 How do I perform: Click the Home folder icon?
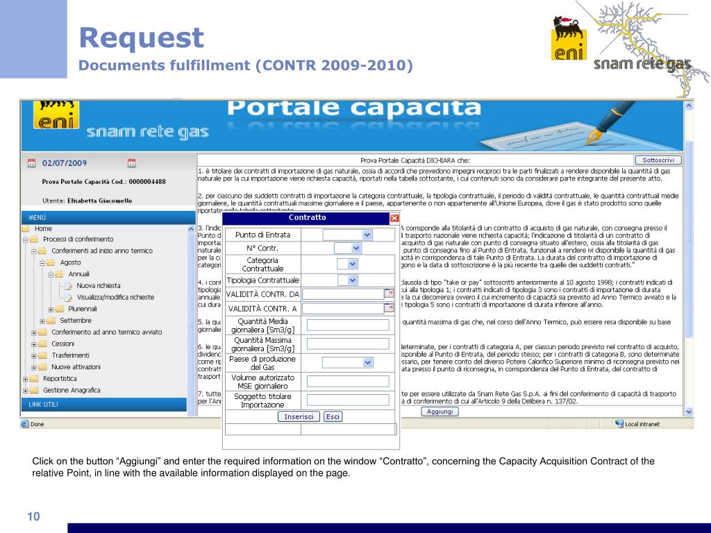click(x=26, y=229)
